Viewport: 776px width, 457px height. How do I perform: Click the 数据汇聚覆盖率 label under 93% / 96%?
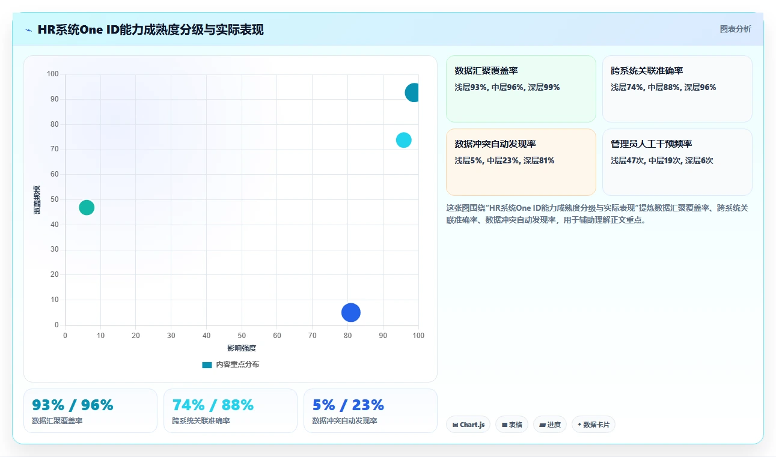click(x=57, y=421)
